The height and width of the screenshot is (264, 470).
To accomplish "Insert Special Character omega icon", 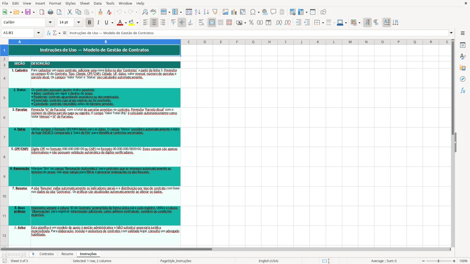I will coord(253,12).
